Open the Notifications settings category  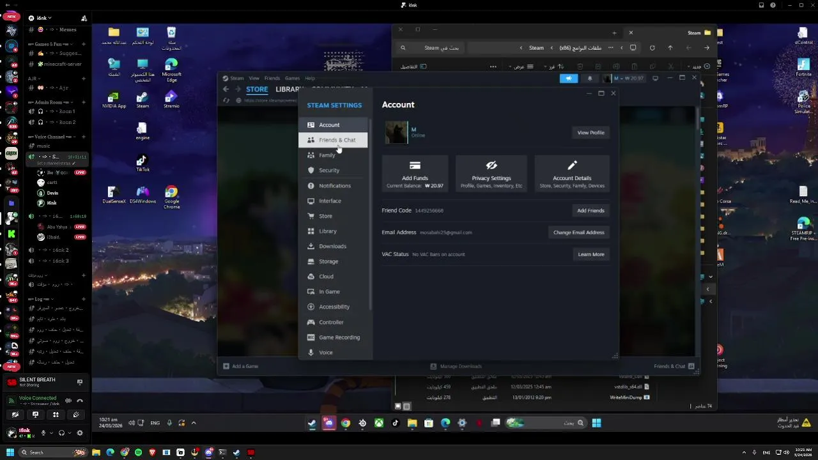point(333,186)
